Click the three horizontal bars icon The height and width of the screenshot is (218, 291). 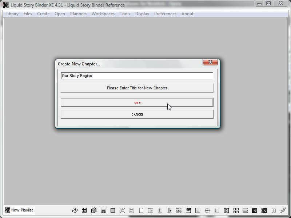click(x=245, y=210)
